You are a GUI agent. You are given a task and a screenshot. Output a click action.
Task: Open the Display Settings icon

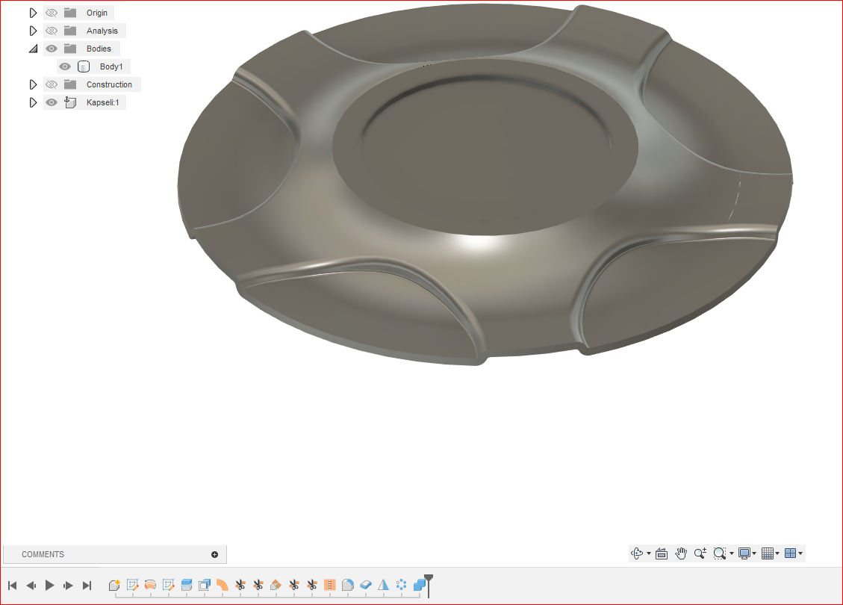[x=746, y=553]
